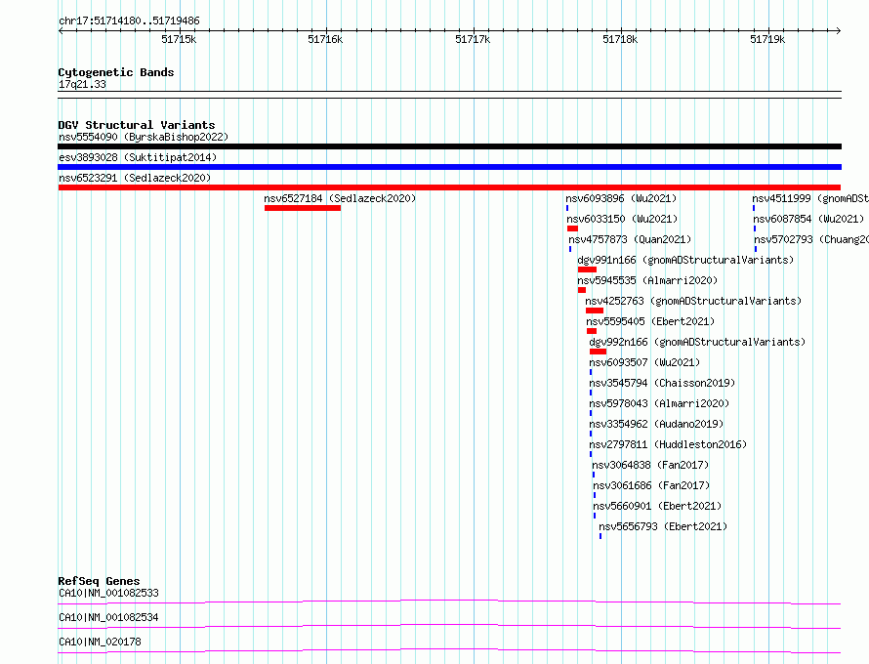Open nsv5554090 (ByrskaBishop2022) label
The image size is (869, 664).
(144, 137)
